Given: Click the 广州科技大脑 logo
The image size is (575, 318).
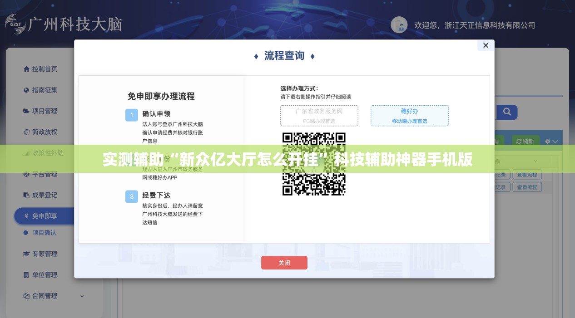Looking at the screenshot, I should tap(64, 24).
